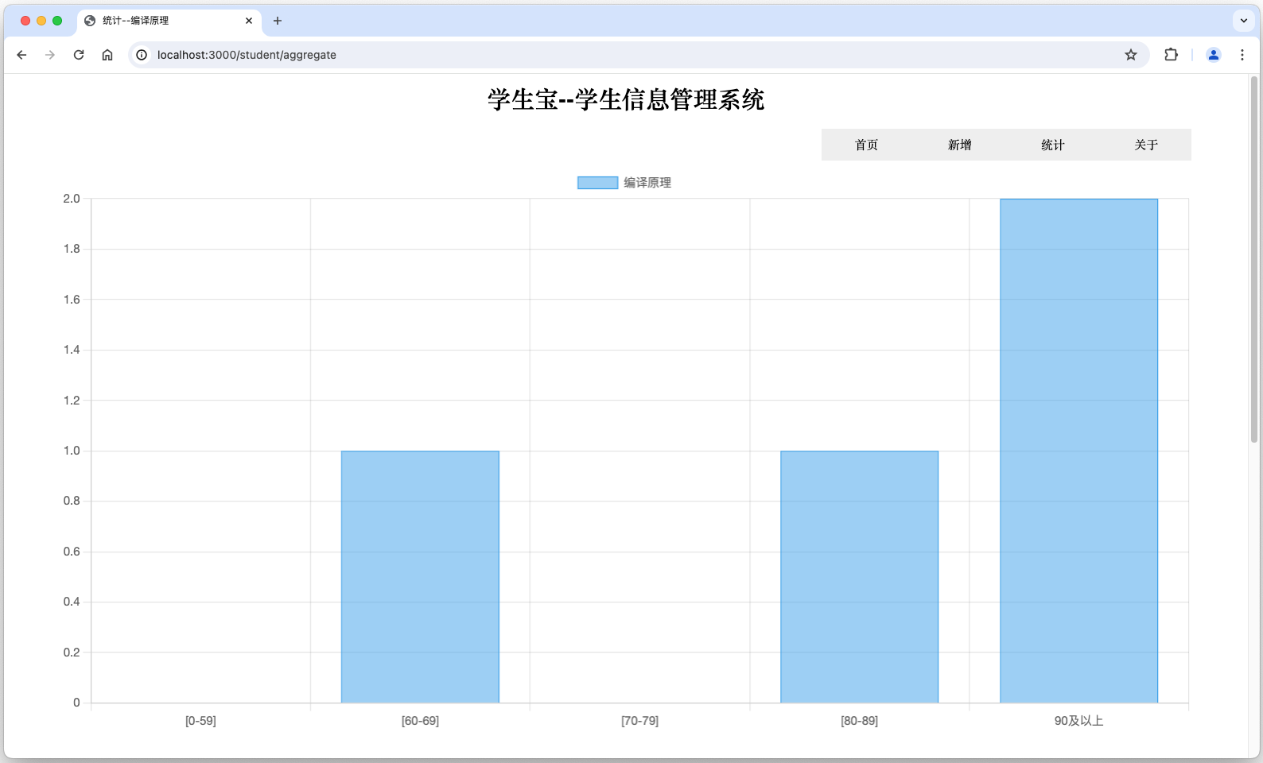Open the 新增 navigation item

(x=959, y=145)
